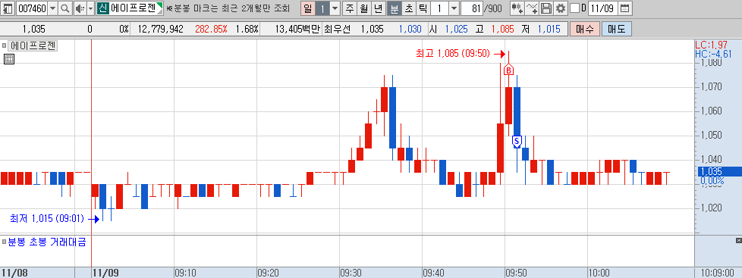Click the low price value 1,015 after 저
The image size is (742, 278).
click(x=549, y=29)
